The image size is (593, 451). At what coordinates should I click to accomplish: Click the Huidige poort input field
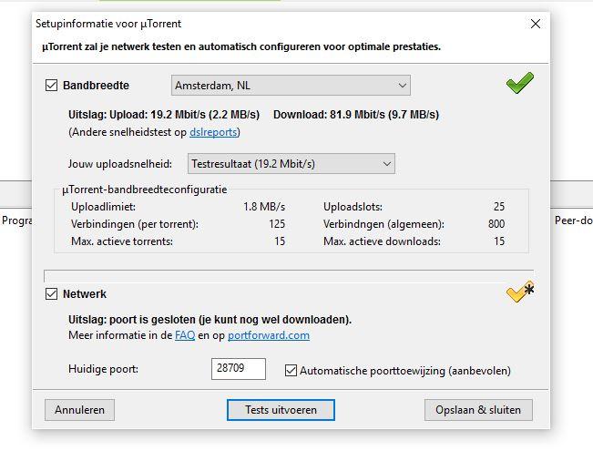(x=238, y=369)
